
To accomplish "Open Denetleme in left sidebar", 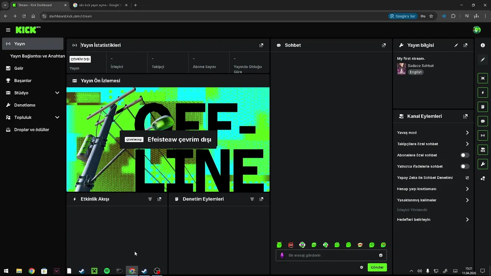I will click(x=33, y=105).
